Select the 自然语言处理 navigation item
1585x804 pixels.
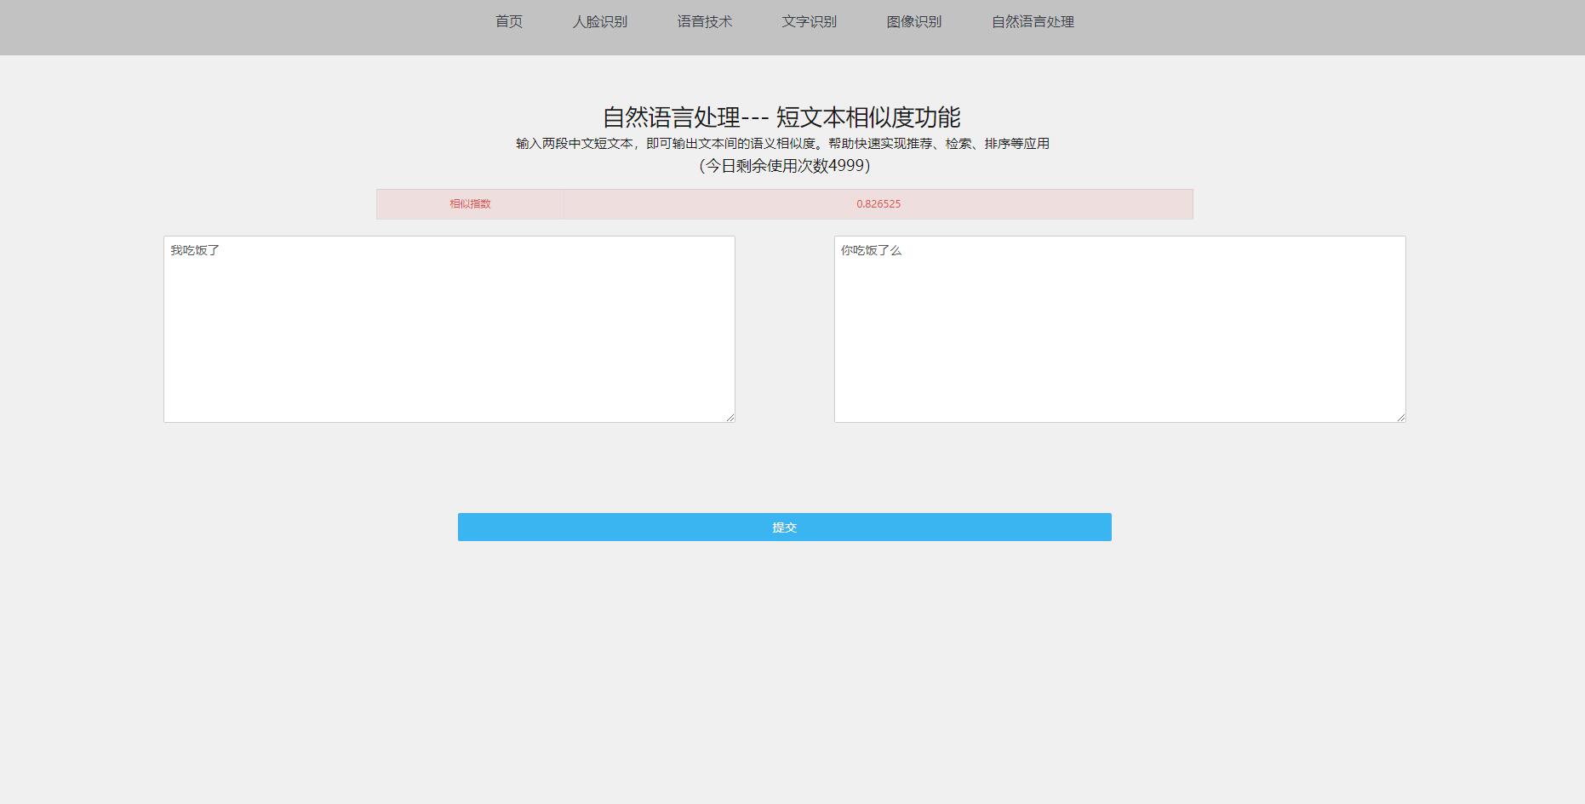pyautogui.click(x=1032, y=21)
